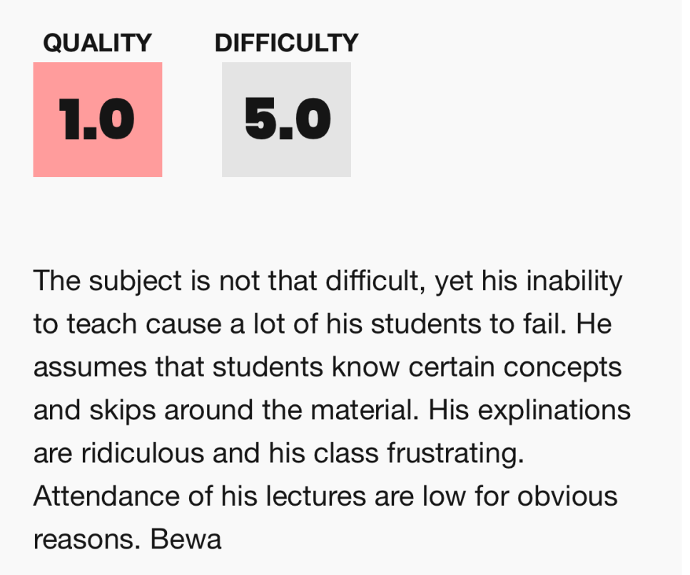Click the word "difficult," in the first line
The image size is (690, 575).
click(375, 281)
